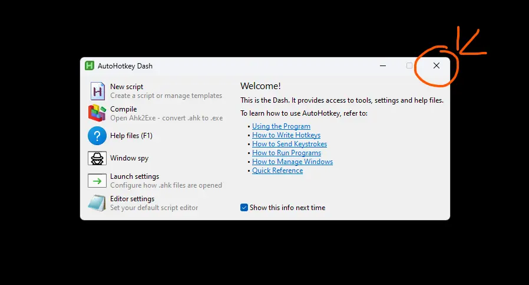Open the Quick Reference link

click(x=277, y=171)
